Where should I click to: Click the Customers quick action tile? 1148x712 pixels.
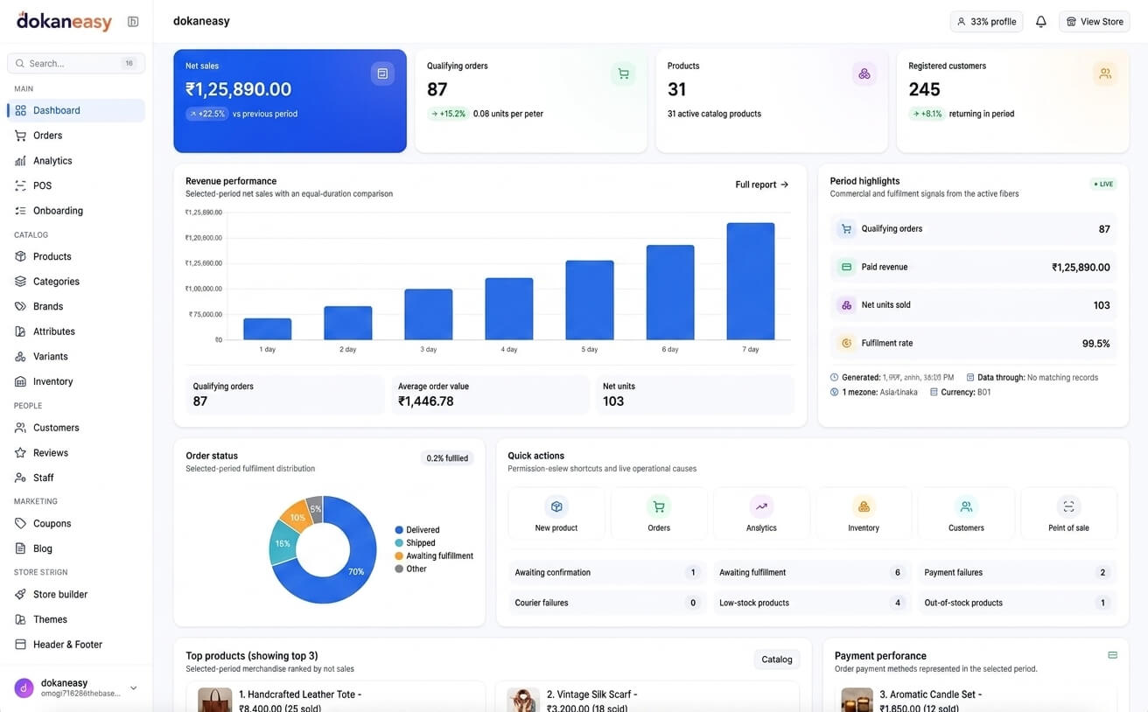pos(966,513)
